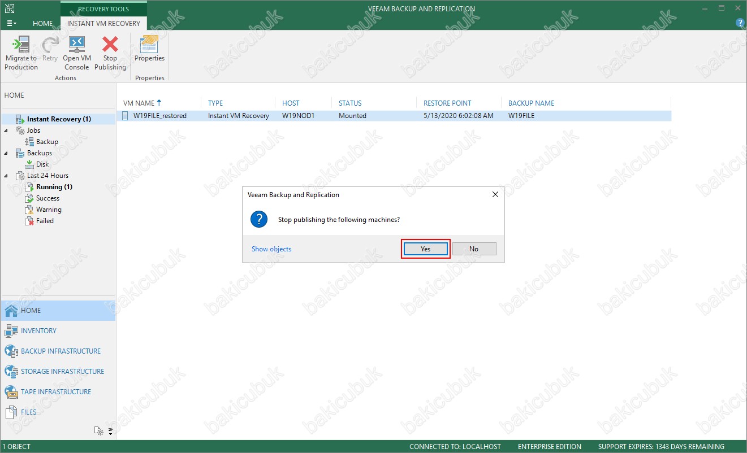The height and width of the screenshot is (453, 747).
Task: Click the Show objects link
Action: click(271, 249)
